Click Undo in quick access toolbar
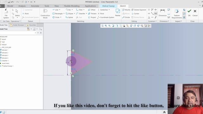 coord(12,2)
